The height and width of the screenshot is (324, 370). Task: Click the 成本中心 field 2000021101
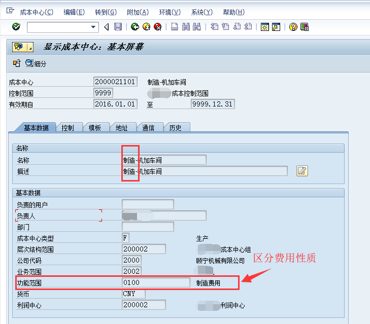115,82
